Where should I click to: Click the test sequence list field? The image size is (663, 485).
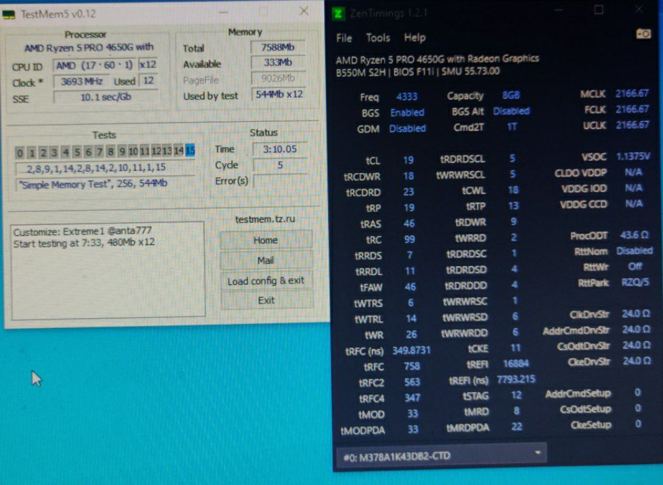click(105, 168)
